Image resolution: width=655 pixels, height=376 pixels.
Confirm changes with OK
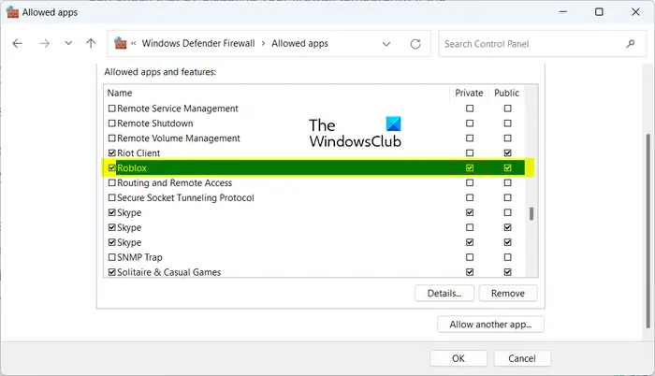(458, 358)
